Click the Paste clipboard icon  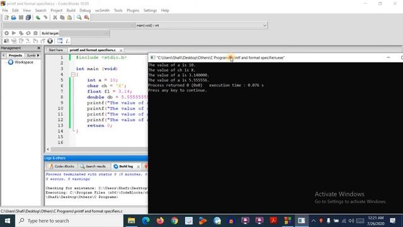pos(69,18)
